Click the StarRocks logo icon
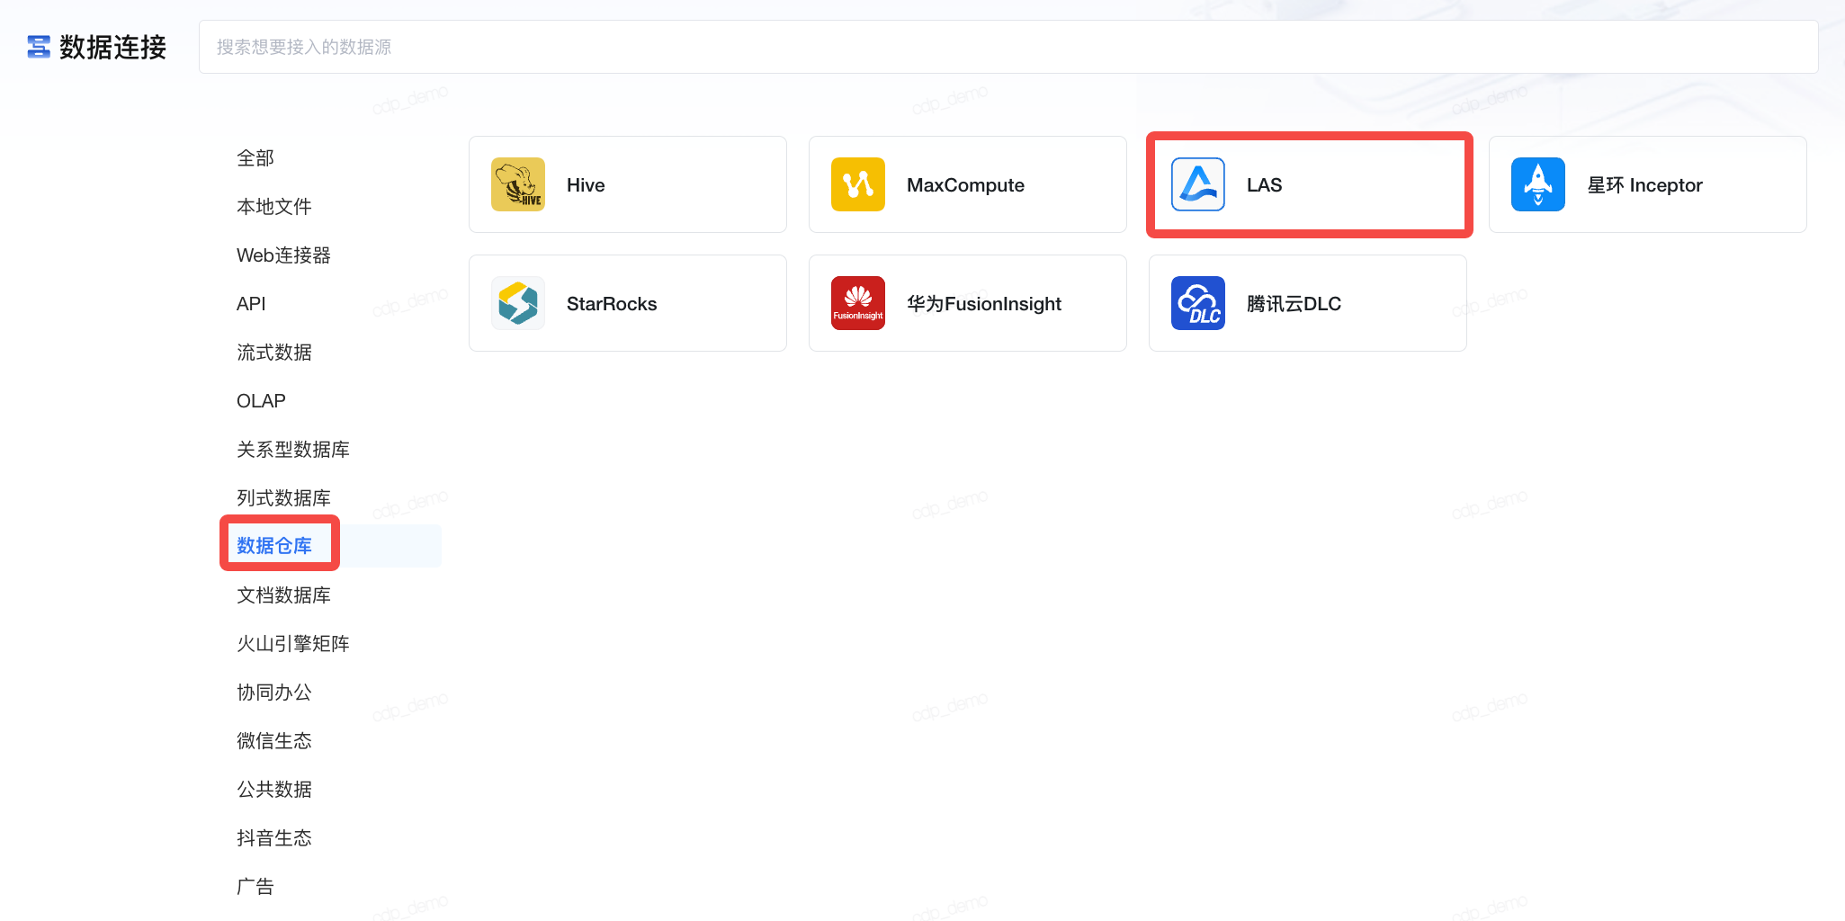Image resolution: width=1845 pixels, height=921 pixels. [x=518, y=303]
